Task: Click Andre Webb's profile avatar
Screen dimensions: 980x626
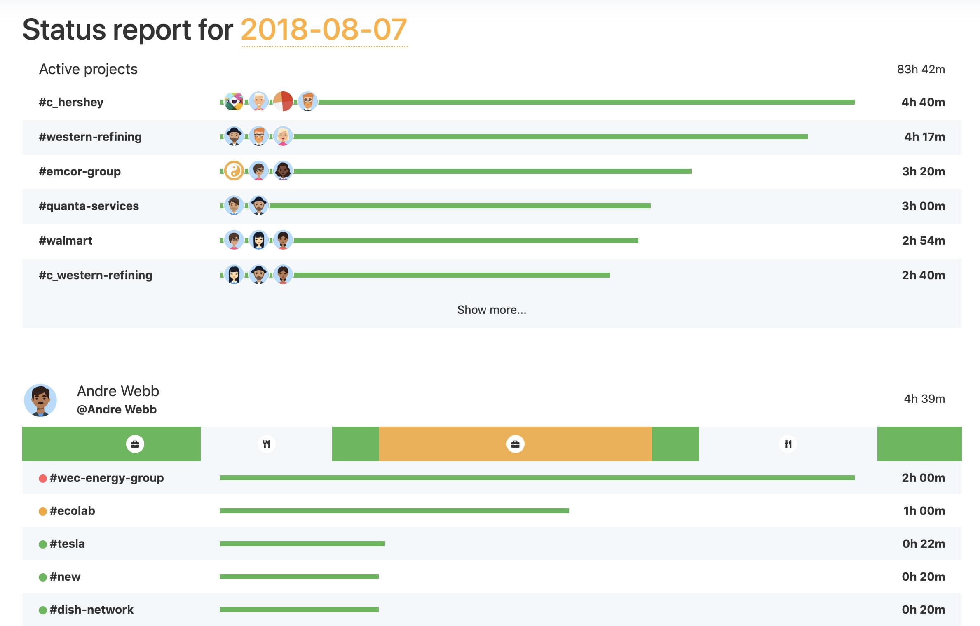Action: click(x=40, y=399)
